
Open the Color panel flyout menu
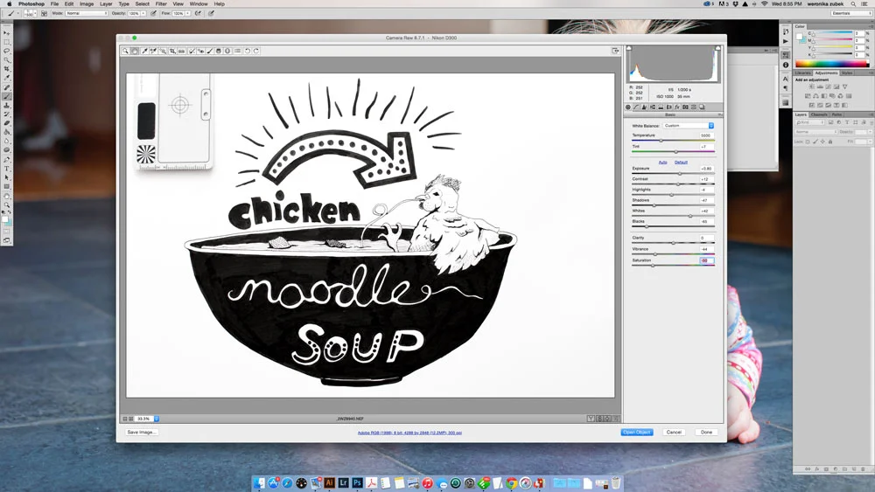tap(870, 26)
